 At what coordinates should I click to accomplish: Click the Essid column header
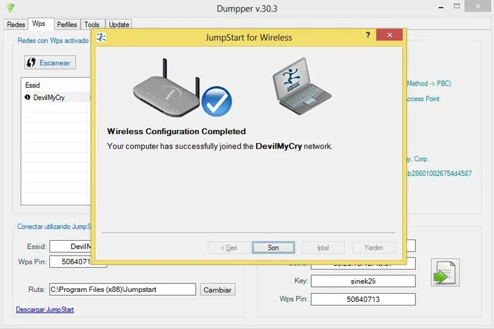pos(55,85)
